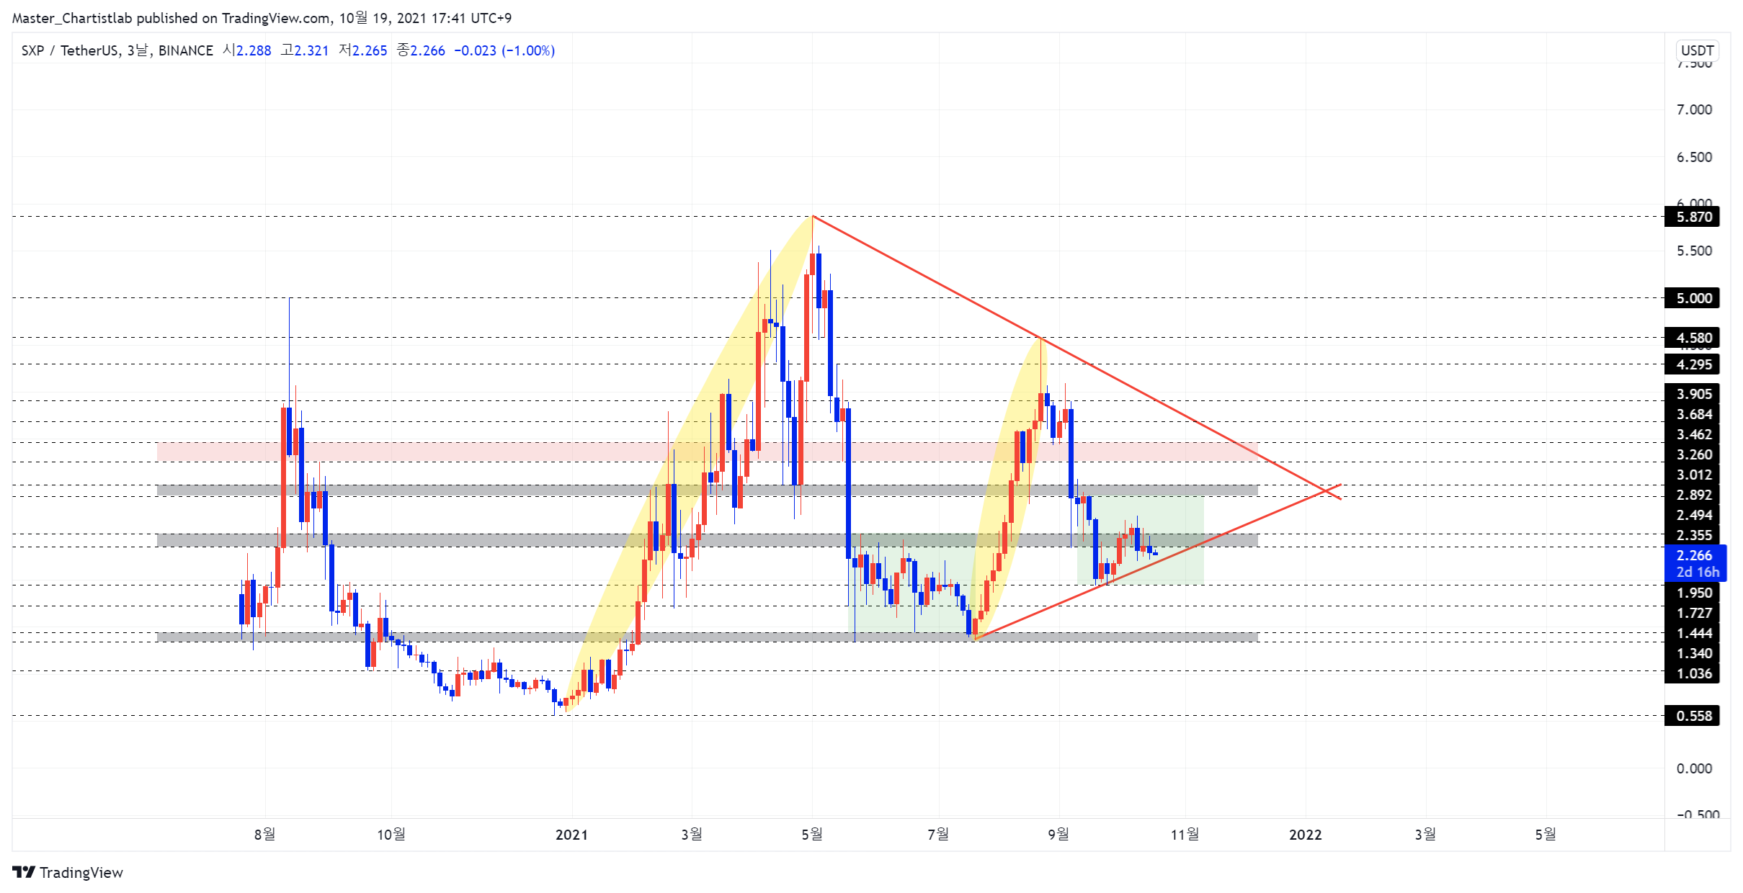This screenshot has width=1743, height=893.
Task: Click the 3.260 price level label
Action: tap(1692, 454)
